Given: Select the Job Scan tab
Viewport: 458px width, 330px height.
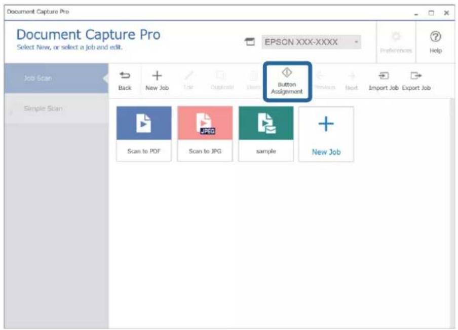Looking at the screenshot, I should 56,79.
